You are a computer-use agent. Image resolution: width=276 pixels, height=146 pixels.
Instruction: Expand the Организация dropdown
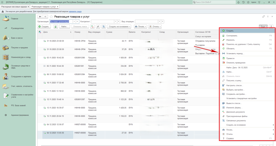74,21
